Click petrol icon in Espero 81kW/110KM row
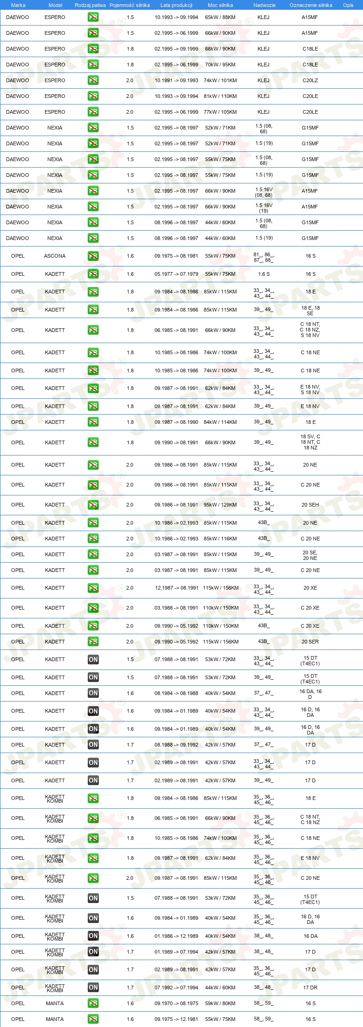The image size is (363, 1027). pos(93,96)
